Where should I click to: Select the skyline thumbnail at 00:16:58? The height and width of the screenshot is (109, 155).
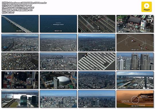click(x=58, y=99)
